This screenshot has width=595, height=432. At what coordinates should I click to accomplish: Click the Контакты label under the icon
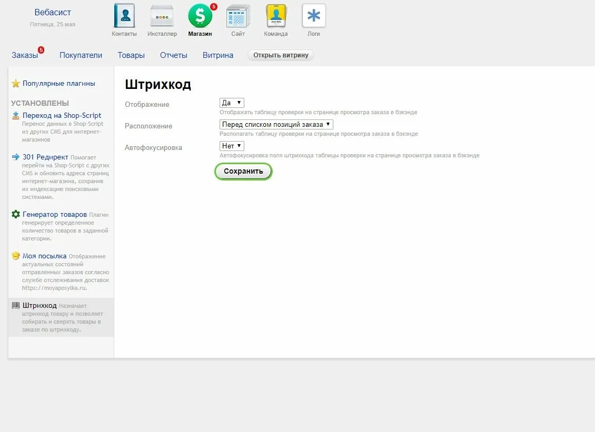(124, 34)
